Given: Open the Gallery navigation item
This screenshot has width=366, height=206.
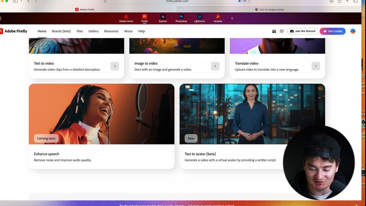Looking at the screenshot, I should click(x=93, y=31).
